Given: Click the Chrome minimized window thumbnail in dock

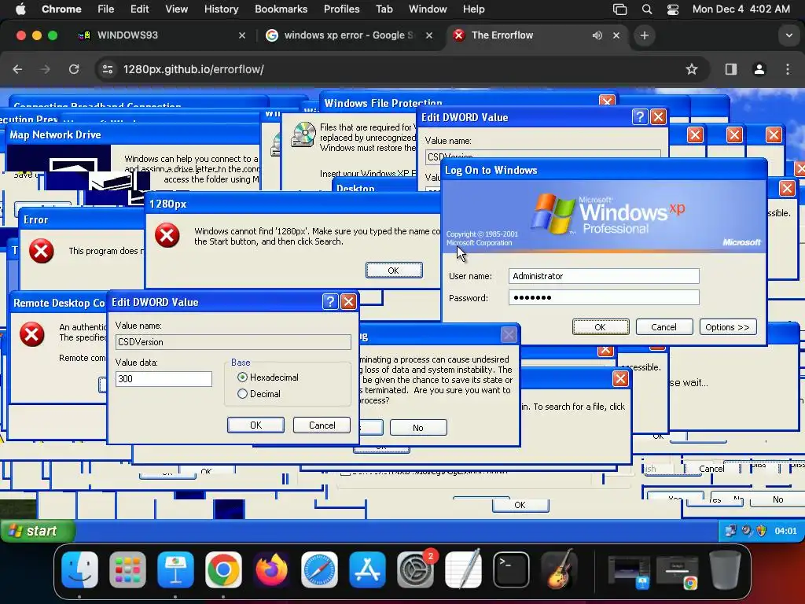Looking at the screenshot, I should click(x=677, y=571).
